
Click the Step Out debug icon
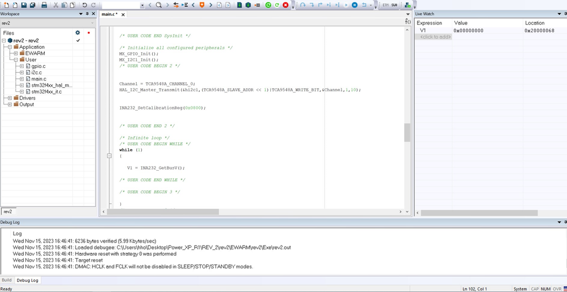320,5
